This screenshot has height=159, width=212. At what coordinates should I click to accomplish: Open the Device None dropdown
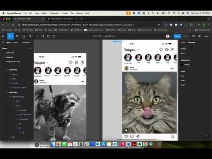pyautogui.click(x=183, y=53)
